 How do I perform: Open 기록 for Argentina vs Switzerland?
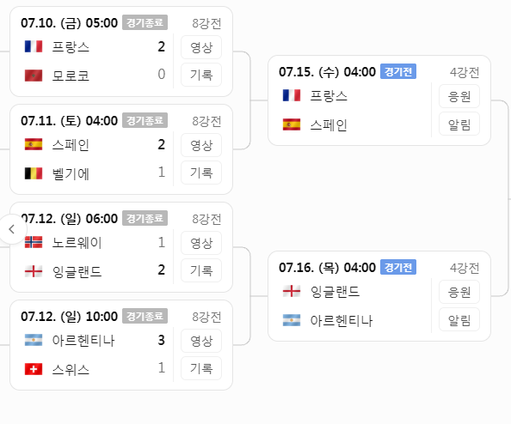pos(201,368)
